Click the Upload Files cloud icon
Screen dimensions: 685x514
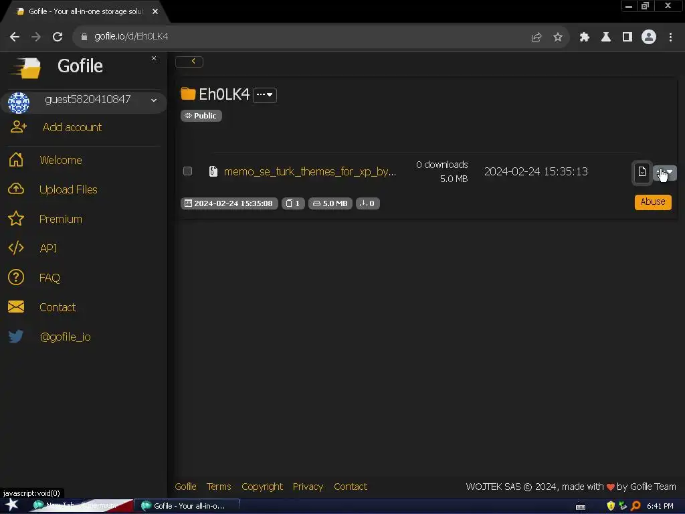tap(16, 189)
